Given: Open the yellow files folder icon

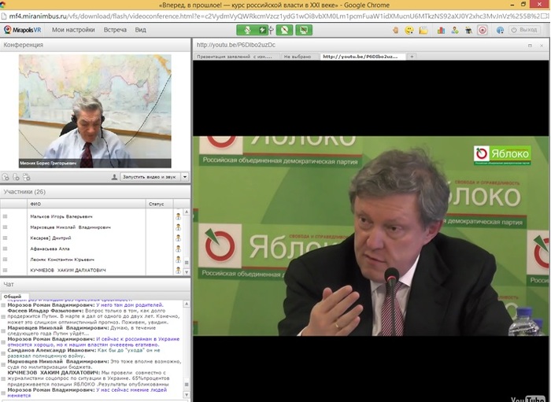Looking at the screenshot, I should coord(423,30).
